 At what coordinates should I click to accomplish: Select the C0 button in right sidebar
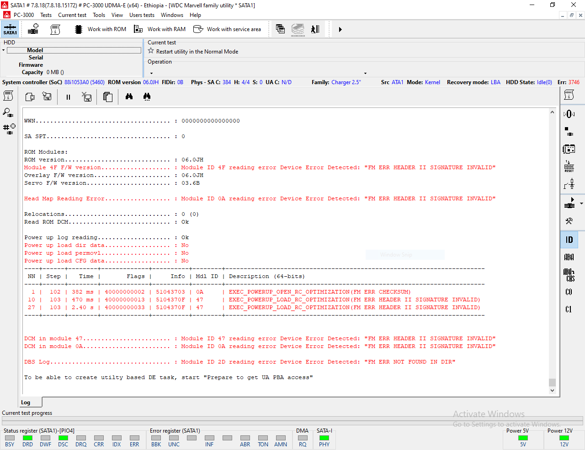click(x=569, y=292)
